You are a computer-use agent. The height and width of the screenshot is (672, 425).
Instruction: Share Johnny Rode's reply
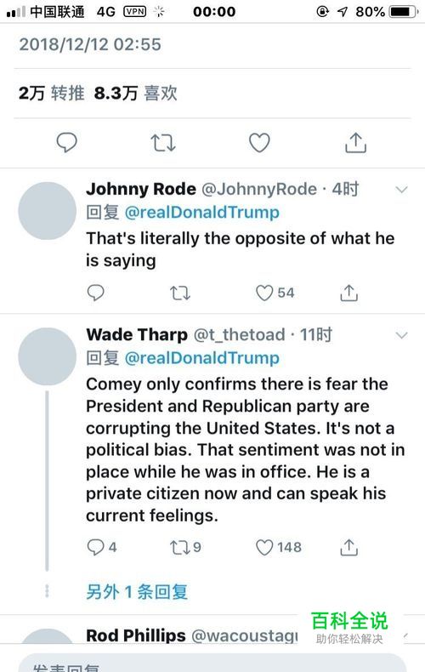[349, 293]
